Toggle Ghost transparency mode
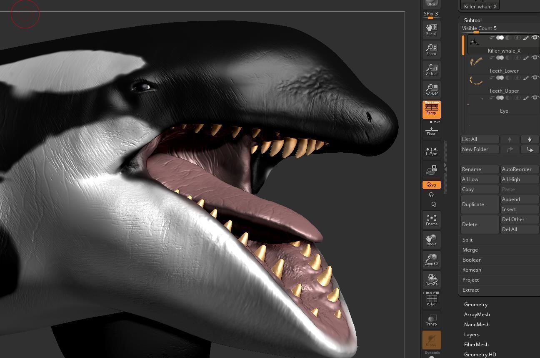Screen dimensions: 540x358 point(431,340)
